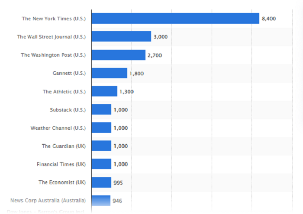This screenshot has width=303, height=214.
Task: Click "Substack (U.S.)" axis label
Action: [68, 110]
